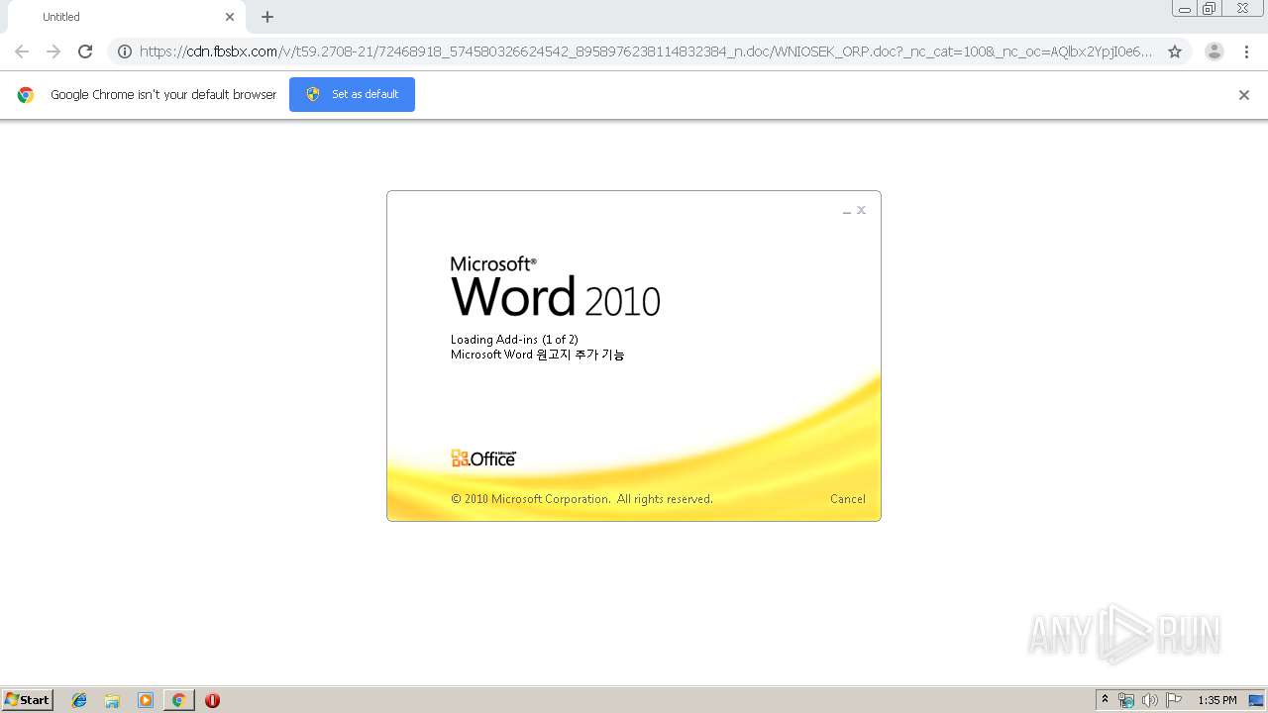Open Windows Explorer folder from taskbar
Screen dimensions: 1268x713
click(x=112, y=700)
